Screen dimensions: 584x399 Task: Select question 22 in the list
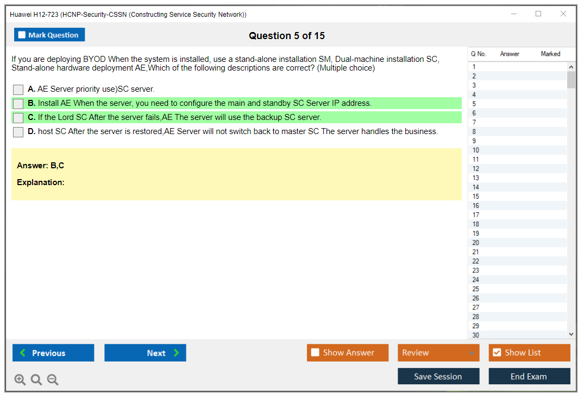pyautogui.click(x=476, y=261)
